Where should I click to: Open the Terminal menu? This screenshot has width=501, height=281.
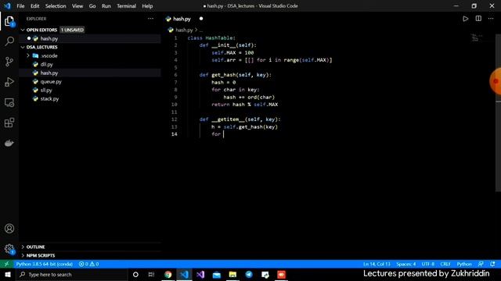point(126,6)
